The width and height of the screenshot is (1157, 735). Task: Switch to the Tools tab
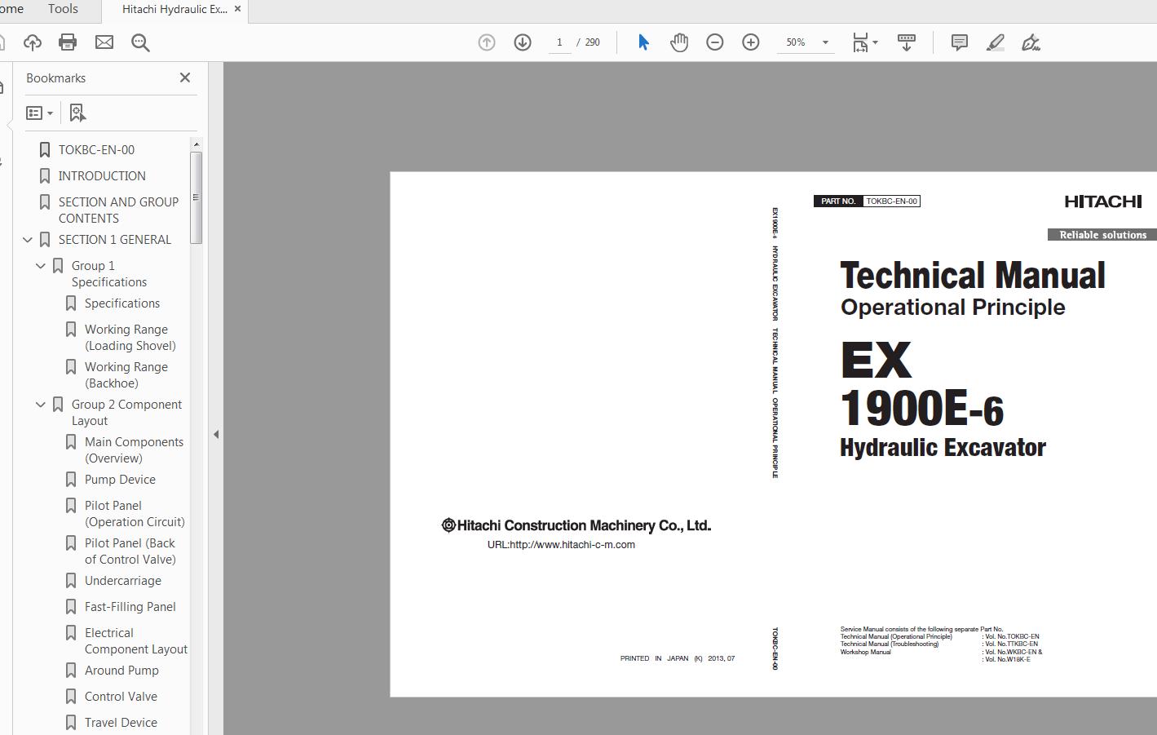pos(63,9)
